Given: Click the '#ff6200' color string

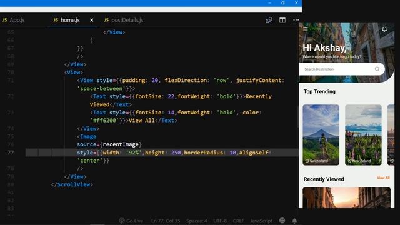Looking at the screenshot, I should pyautogui.click(x=104, y=121).
